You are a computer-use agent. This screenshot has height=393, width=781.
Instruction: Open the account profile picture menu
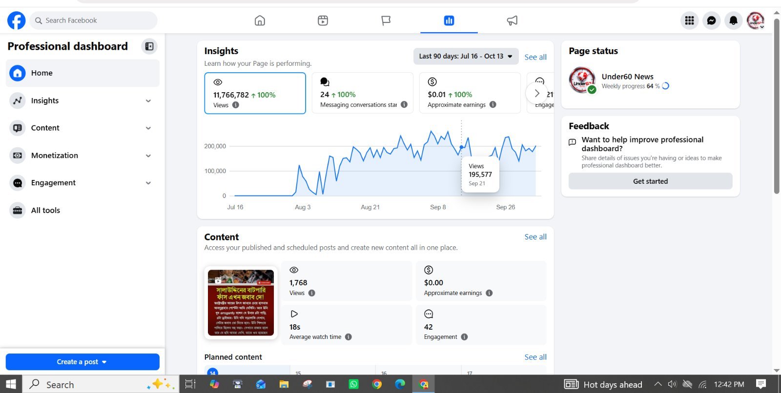tap(756, 20)
